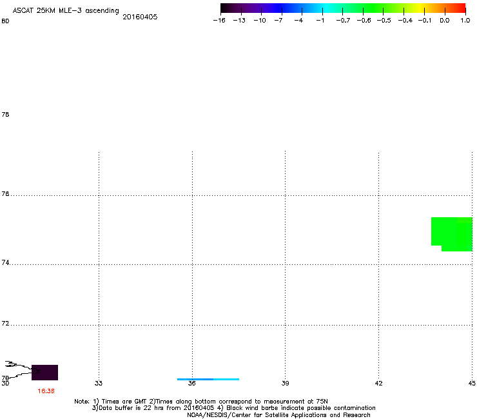Select the date label 20160405

pyautogui.click(x=140, y=17)
